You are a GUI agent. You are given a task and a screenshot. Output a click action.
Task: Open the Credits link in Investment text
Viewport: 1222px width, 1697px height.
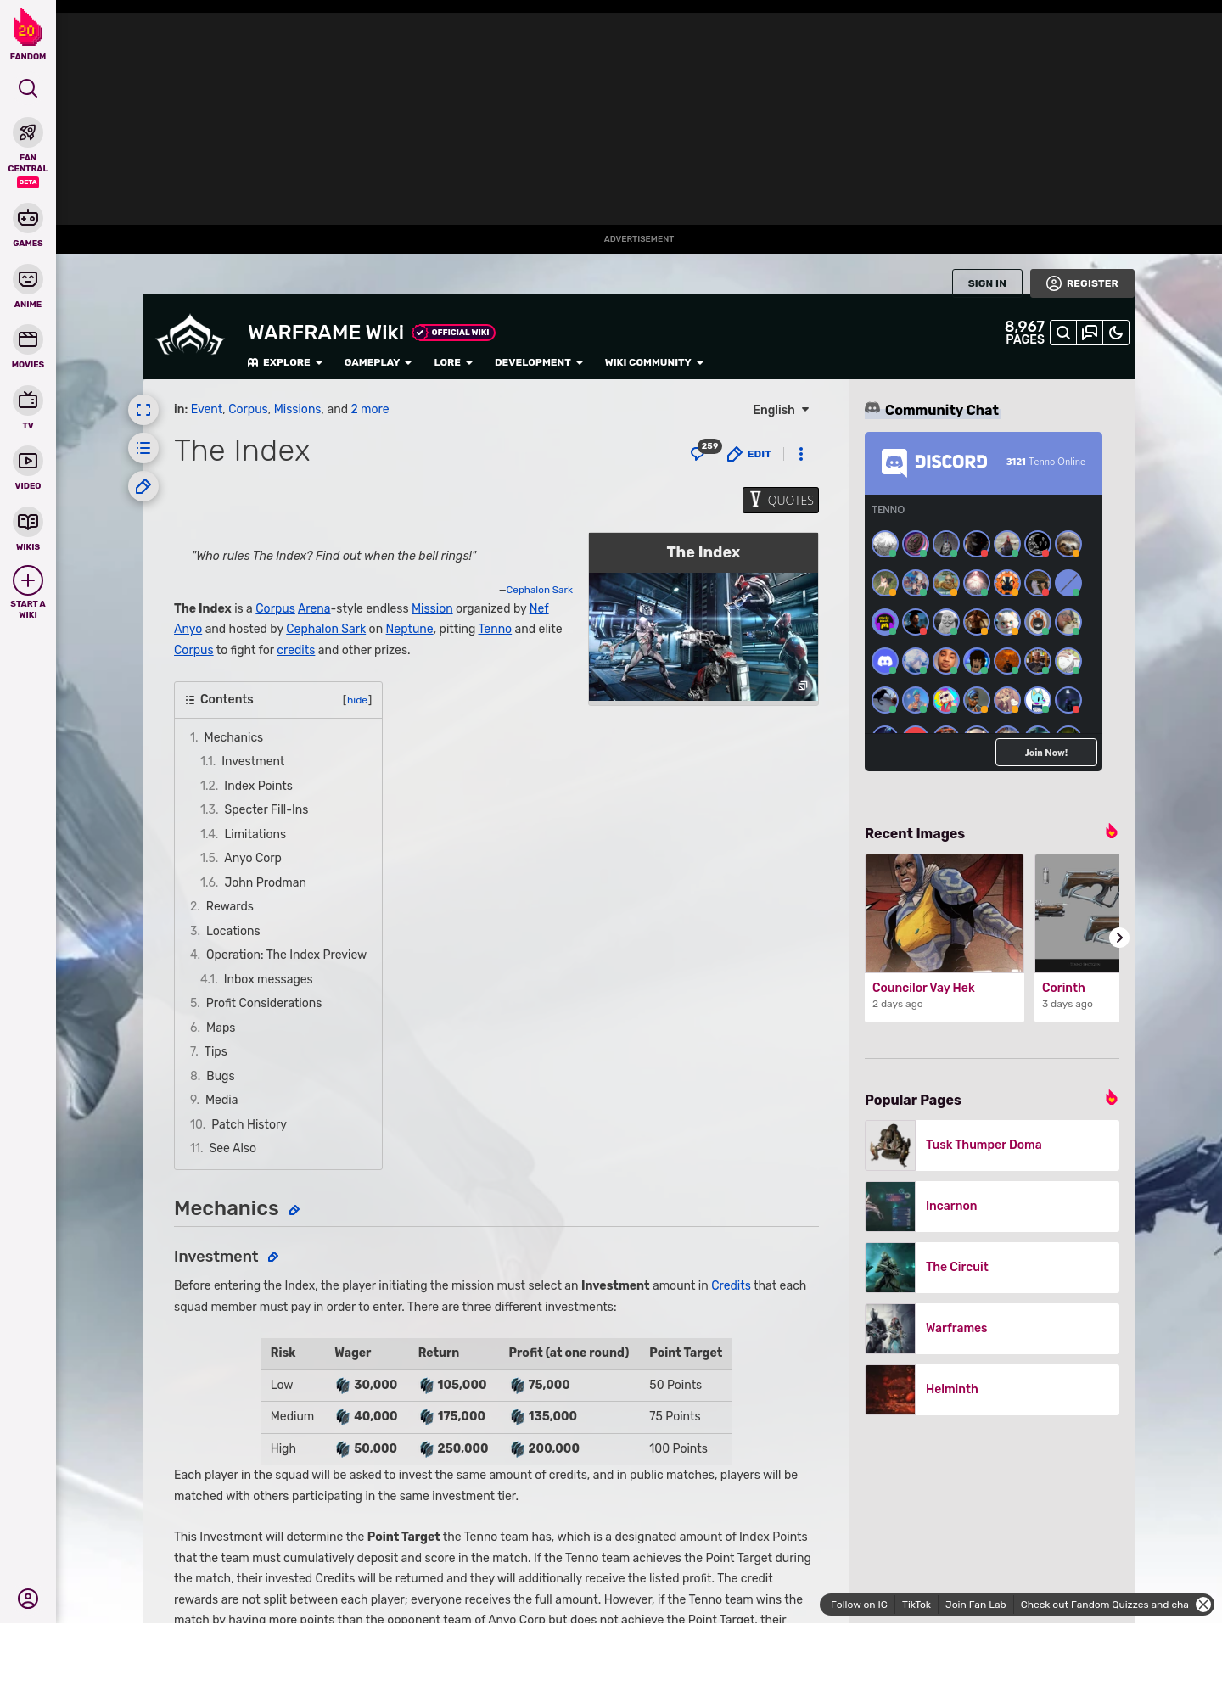click(x=731, y=1285)
